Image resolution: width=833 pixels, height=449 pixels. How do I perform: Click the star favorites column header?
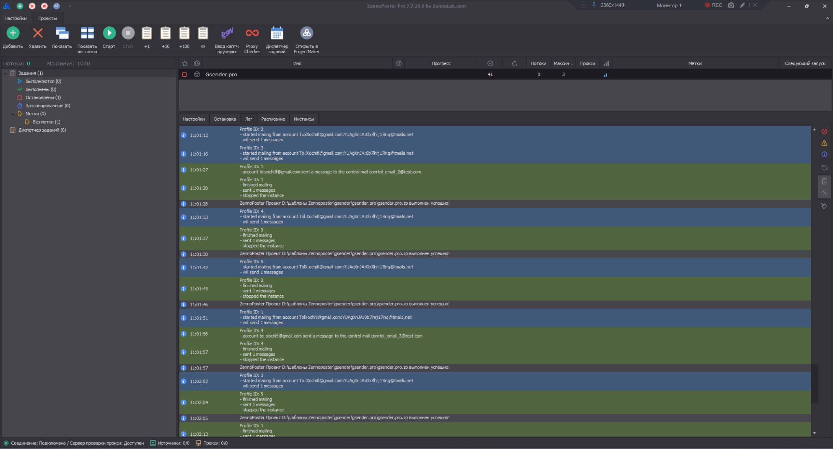click(185, 63)
